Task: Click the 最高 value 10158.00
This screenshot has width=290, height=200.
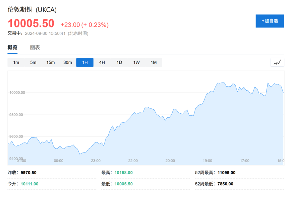Action: click(x=124, y=173)
